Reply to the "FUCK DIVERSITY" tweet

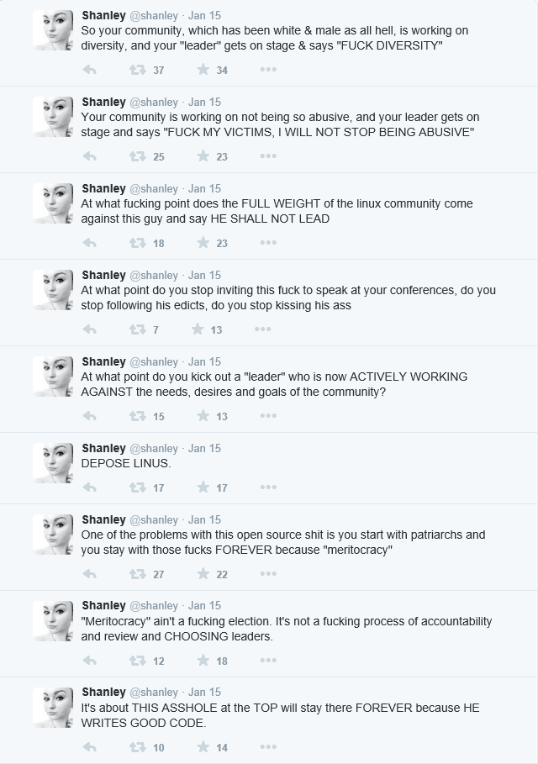coord(89,70)
